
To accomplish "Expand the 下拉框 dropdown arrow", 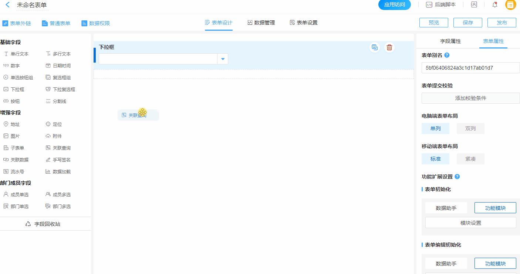I will (223, 59).
